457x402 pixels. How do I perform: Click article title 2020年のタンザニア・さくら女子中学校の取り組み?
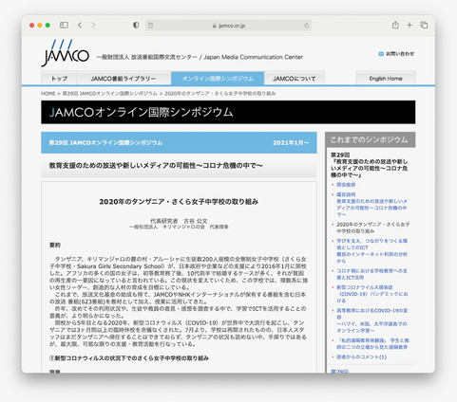[179, 202]
